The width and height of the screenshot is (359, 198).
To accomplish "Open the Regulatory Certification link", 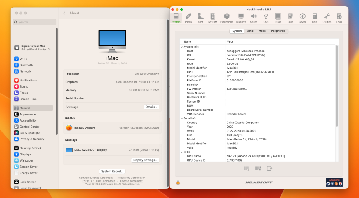I will 131,178.
